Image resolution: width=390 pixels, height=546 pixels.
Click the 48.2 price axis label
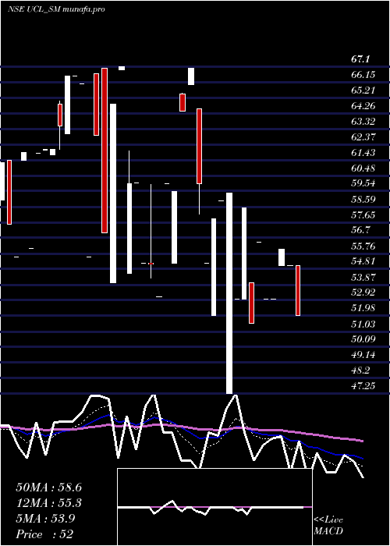click(360, 370)
